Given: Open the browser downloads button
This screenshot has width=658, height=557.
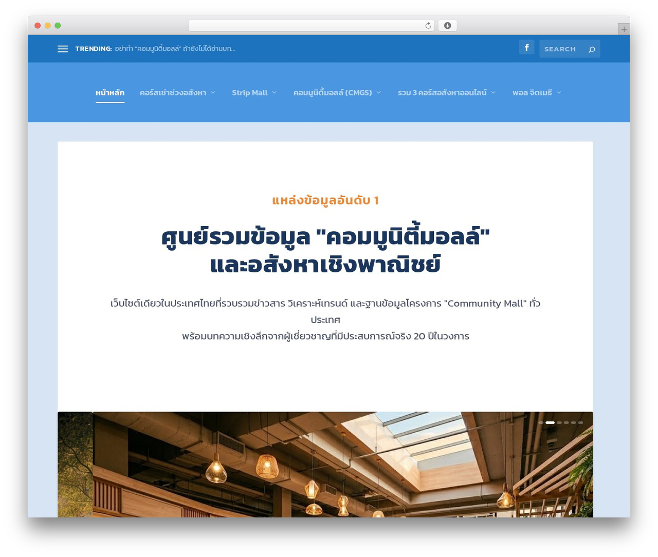Looking at the screenshot, I should tap(447, 26).
